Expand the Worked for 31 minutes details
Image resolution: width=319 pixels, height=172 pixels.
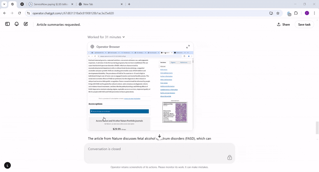tap(106, 37)
